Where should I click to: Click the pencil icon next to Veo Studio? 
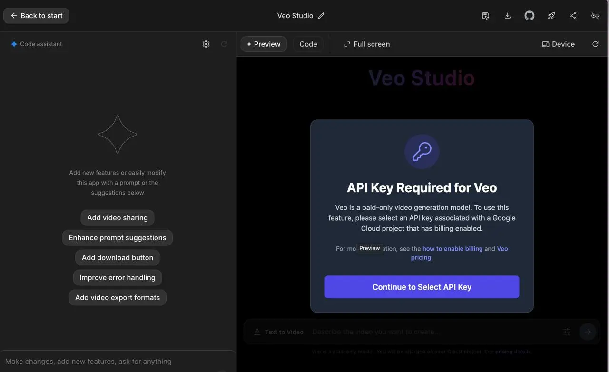322,16
